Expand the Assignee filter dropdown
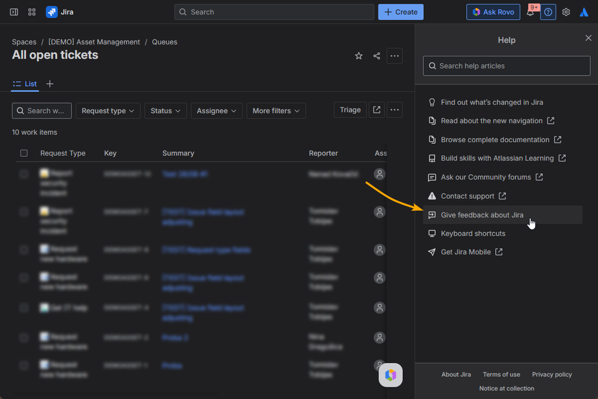Screen dimensions: 598x399 pyautogui.click(x=217, y=111)
